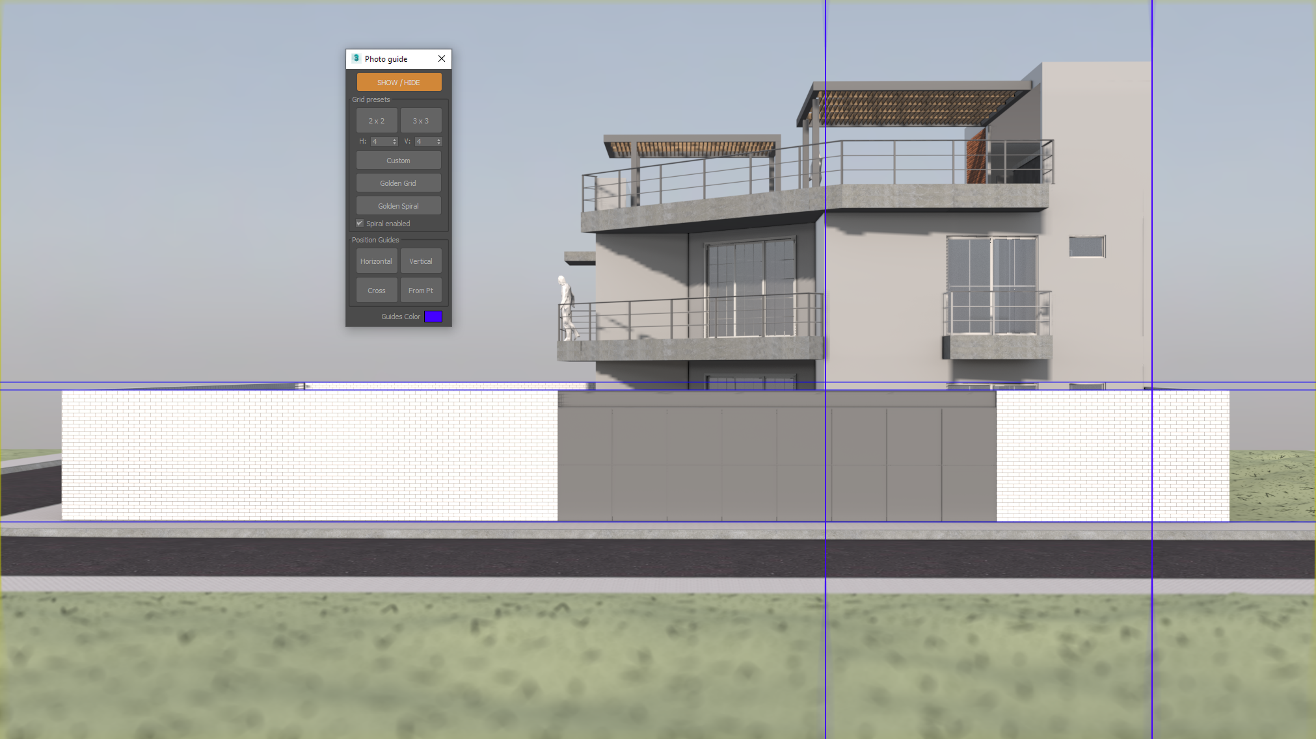Decrease H value with down spinner arrow
Image resolution: width=1316 pixels, height=739 pixels.
(x=395, y=144)
